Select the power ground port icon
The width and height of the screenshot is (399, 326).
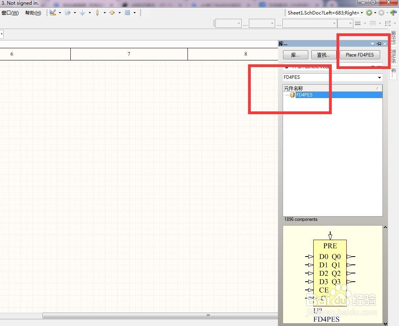83,13
